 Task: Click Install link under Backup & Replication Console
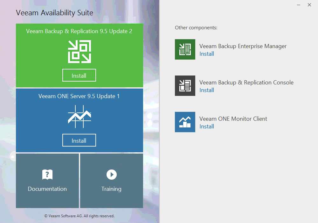pos(207,90)
